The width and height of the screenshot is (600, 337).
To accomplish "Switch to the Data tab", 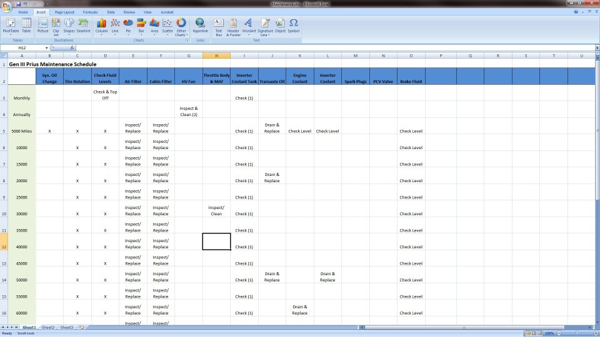I will [111, 12].
